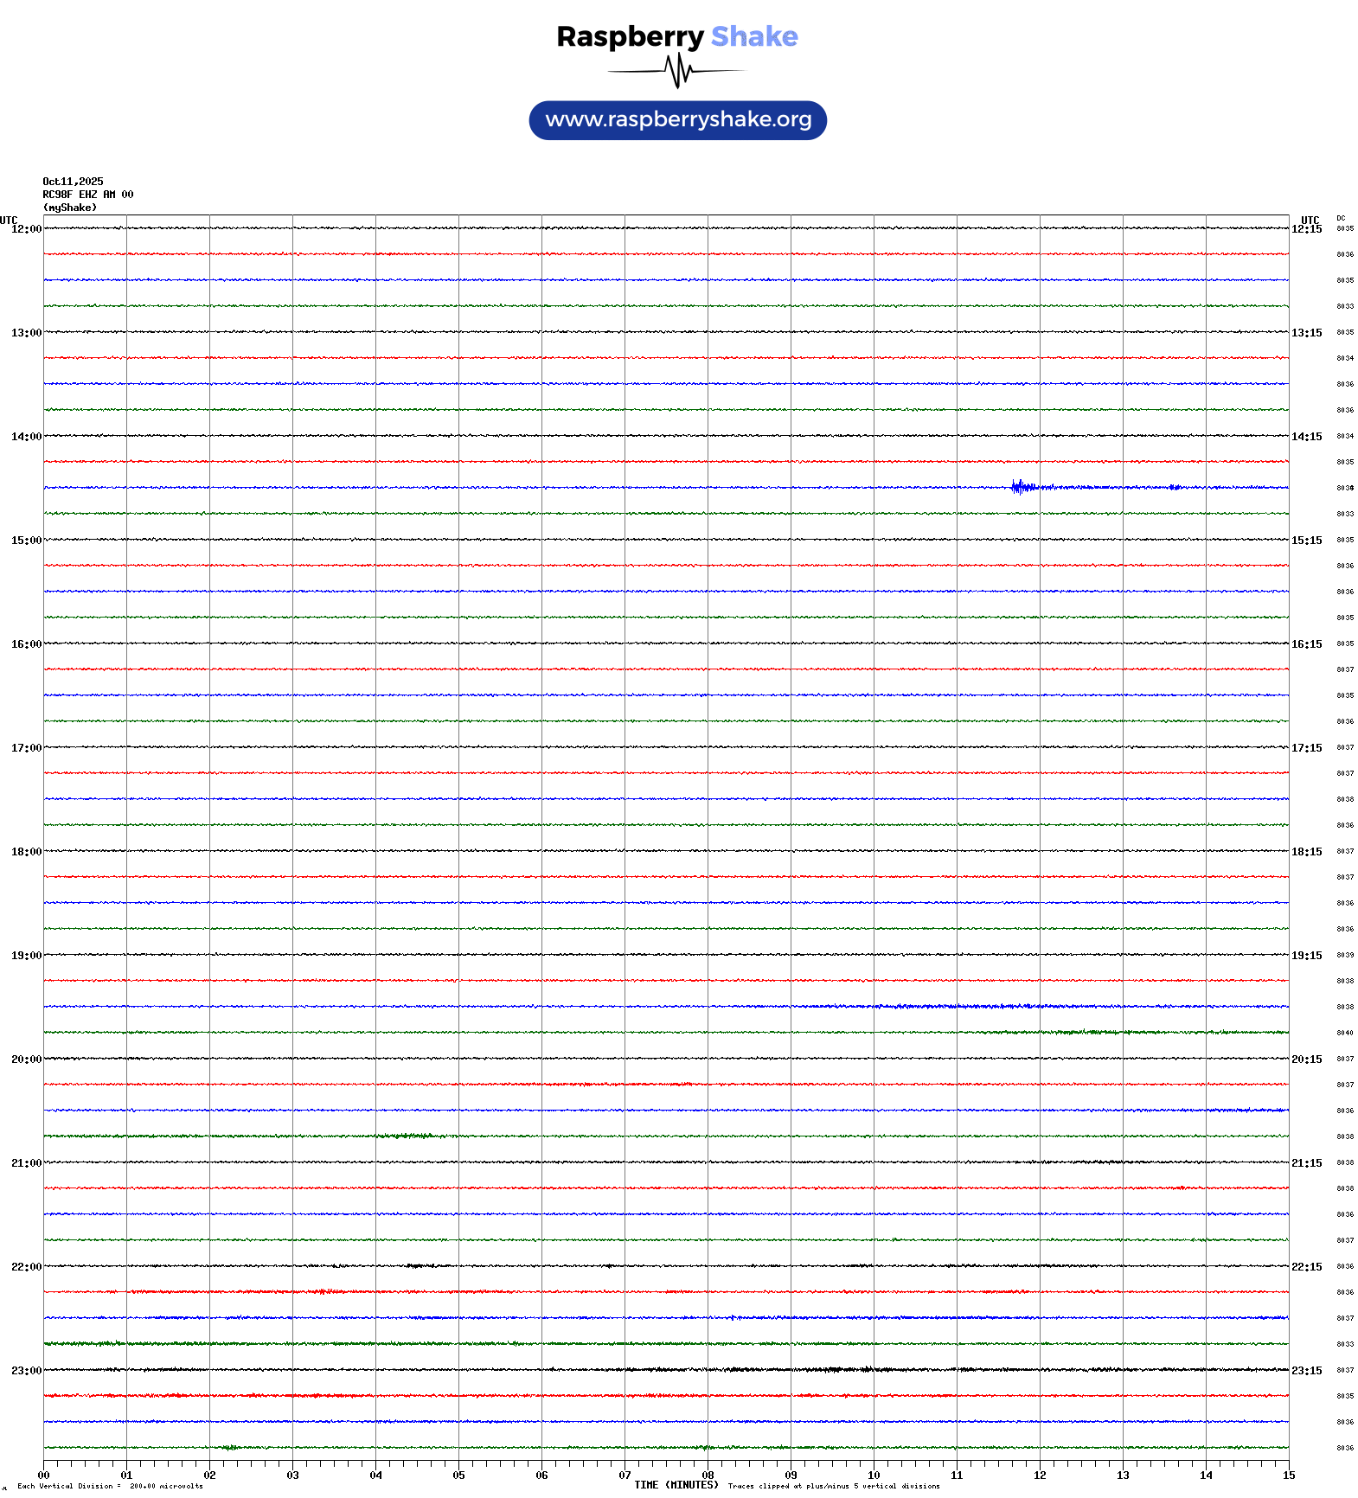Click the Oct11,2025 date label
The image size is (1358, 1498).
pyautogui.click(x=73, y=182)
